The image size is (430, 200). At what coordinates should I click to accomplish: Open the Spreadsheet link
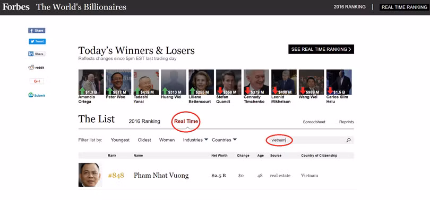pos(314,122)
